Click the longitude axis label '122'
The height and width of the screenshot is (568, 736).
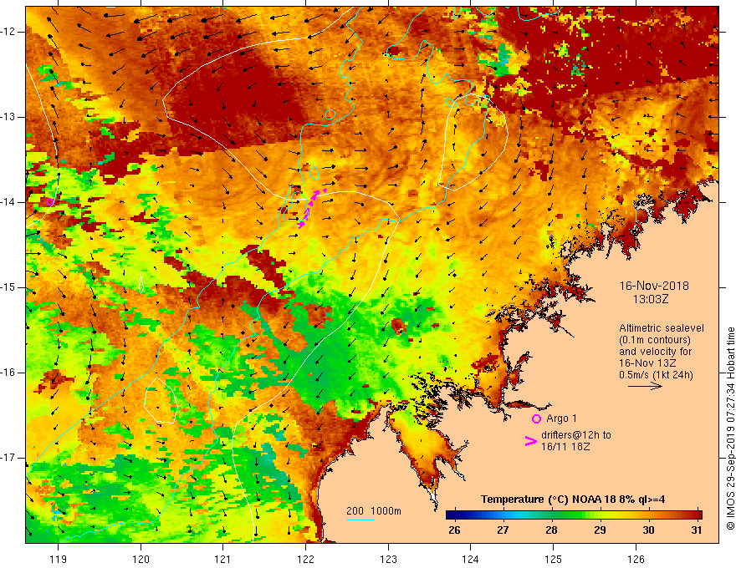click(305, 559)
